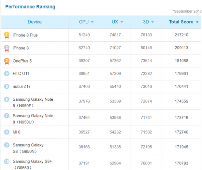Select the Samsung Galaxy S8 (G950N) device
Screen dimensions: 202x170
click(x=28, y=148)
